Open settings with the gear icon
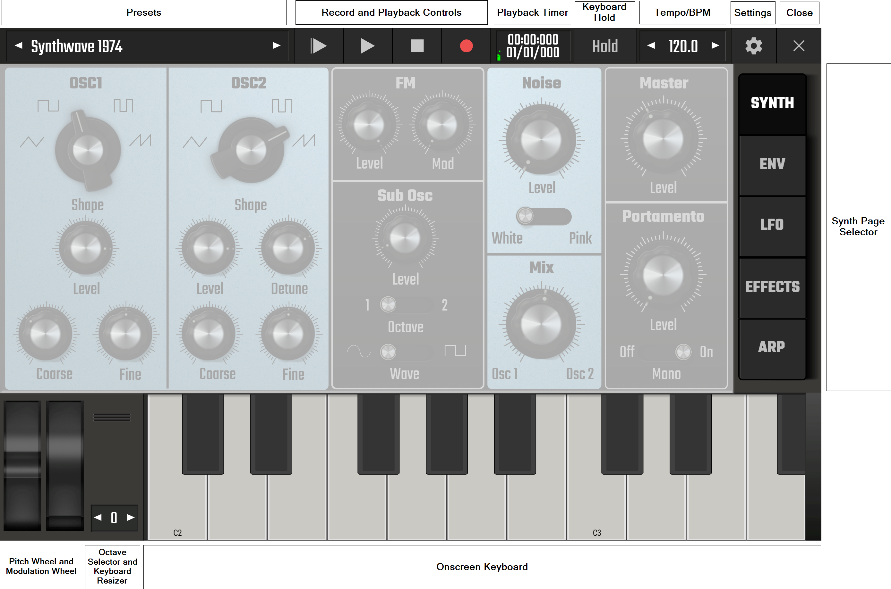Viewport: 891px width, 589px height. point(753,46)
